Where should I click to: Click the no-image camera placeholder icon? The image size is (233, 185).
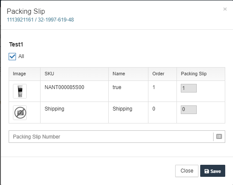coord(20,113)
